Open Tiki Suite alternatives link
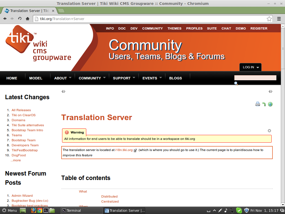This screenshot has height=214, width=285. click(x=28, y=125)
